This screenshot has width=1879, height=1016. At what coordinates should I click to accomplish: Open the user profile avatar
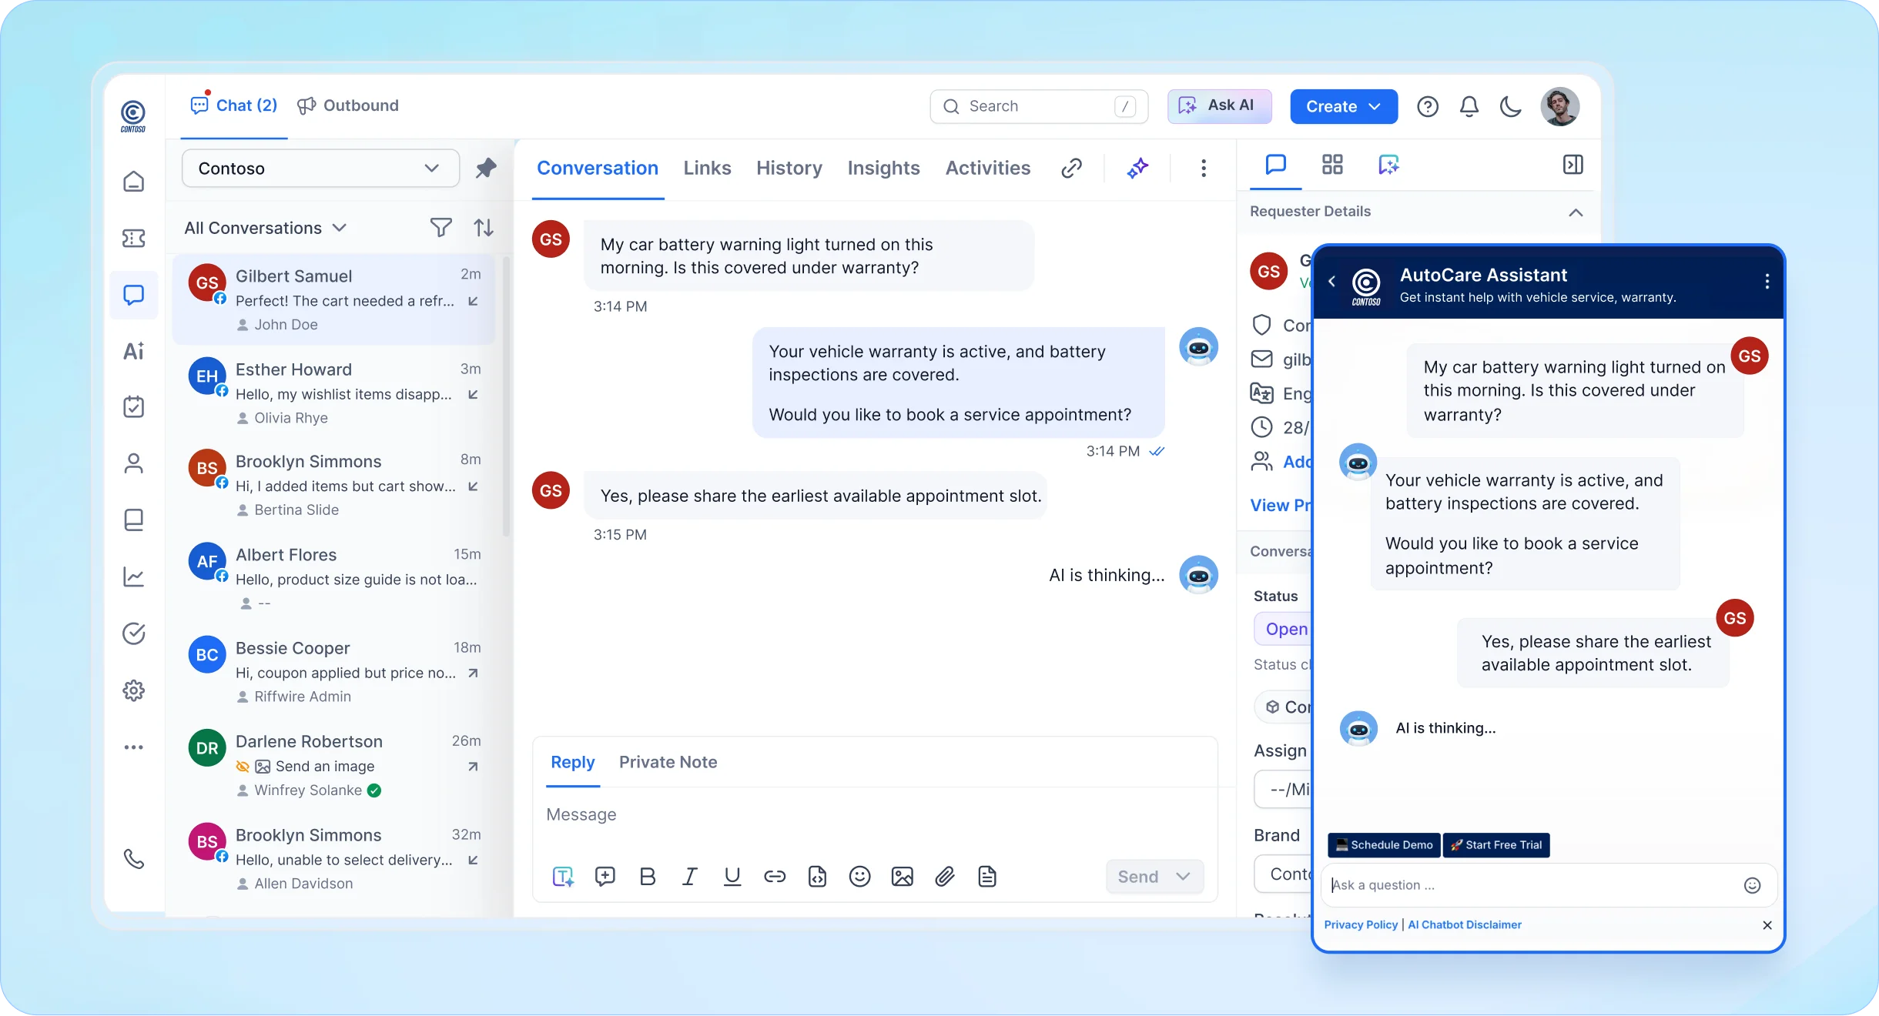point(1559,106)
